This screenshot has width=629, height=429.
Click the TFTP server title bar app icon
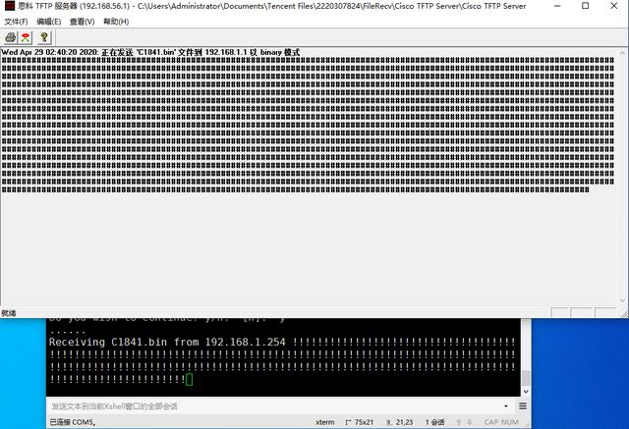click(10, 6)
